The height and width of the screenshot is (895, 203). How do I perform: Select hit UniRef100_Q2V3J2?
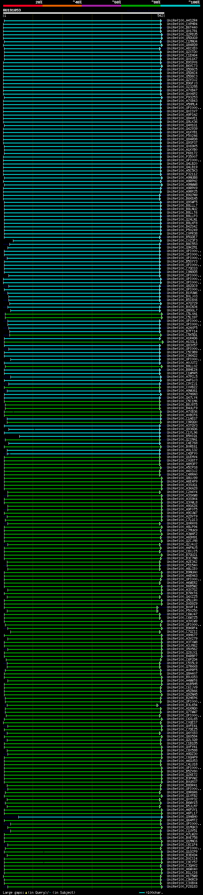[182, 80]
